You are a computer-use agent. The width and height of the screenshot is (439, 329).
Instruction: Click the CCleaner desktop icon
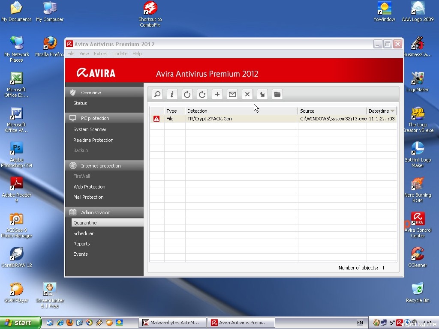[417, 257]
